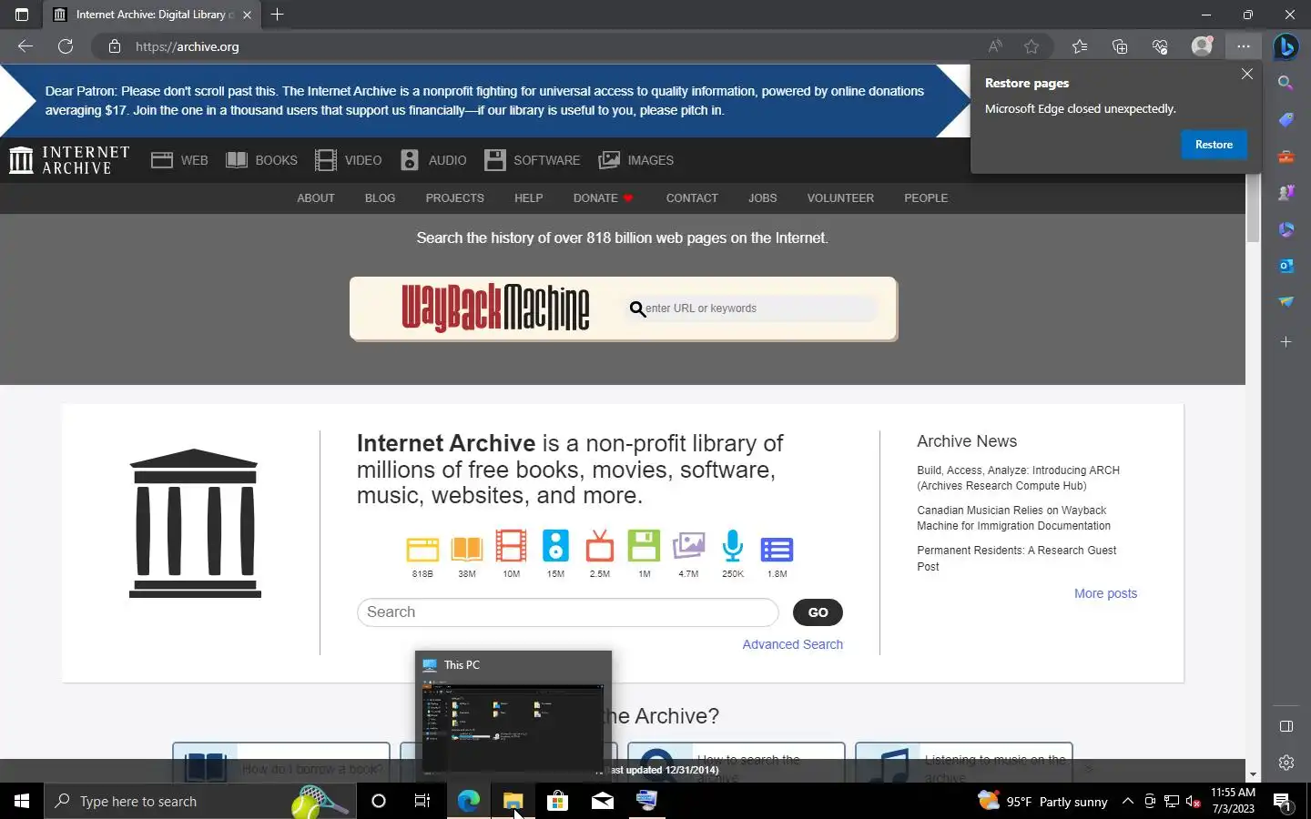This screenshot has height=819, width=1311.
Task: Click Restore in the Restore pages popup
Action: 1214,145
